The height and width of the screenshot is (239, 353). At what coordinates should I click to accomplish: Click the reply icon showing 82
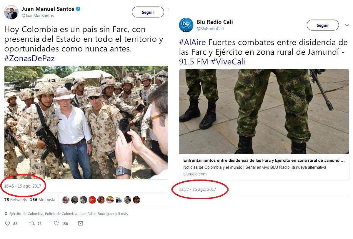(8, 224)
